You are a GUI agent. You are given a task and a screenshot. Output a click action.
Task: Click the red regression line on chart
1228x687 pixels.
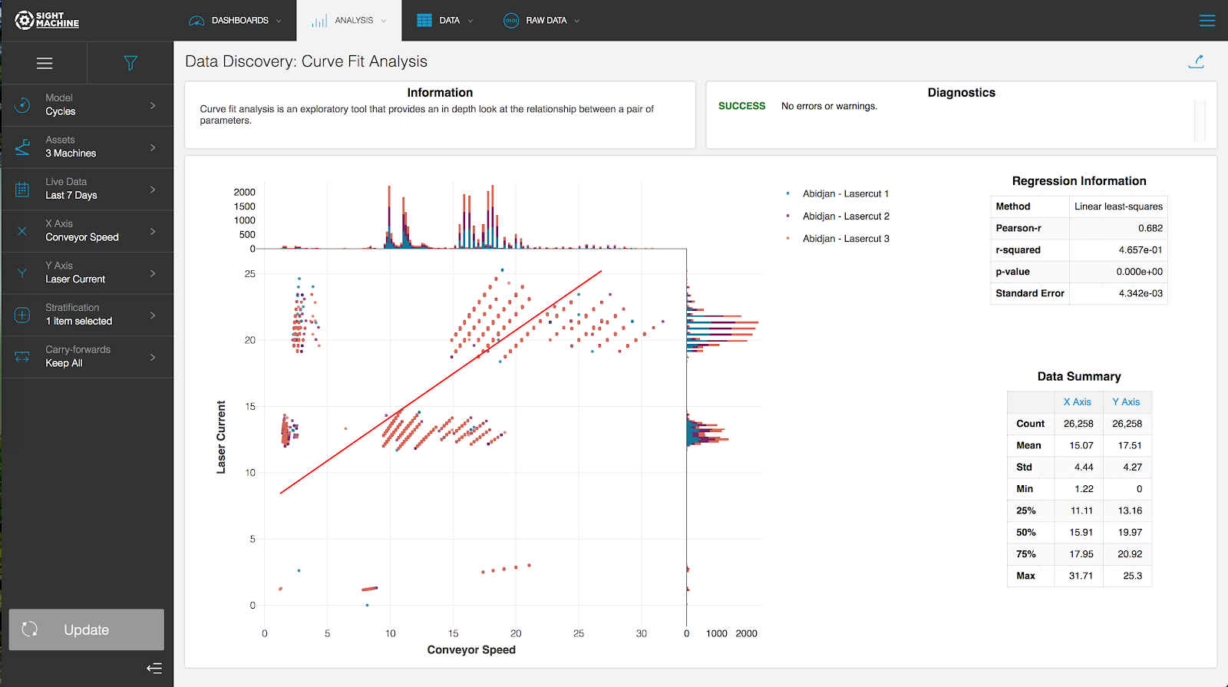click(441, 381)
